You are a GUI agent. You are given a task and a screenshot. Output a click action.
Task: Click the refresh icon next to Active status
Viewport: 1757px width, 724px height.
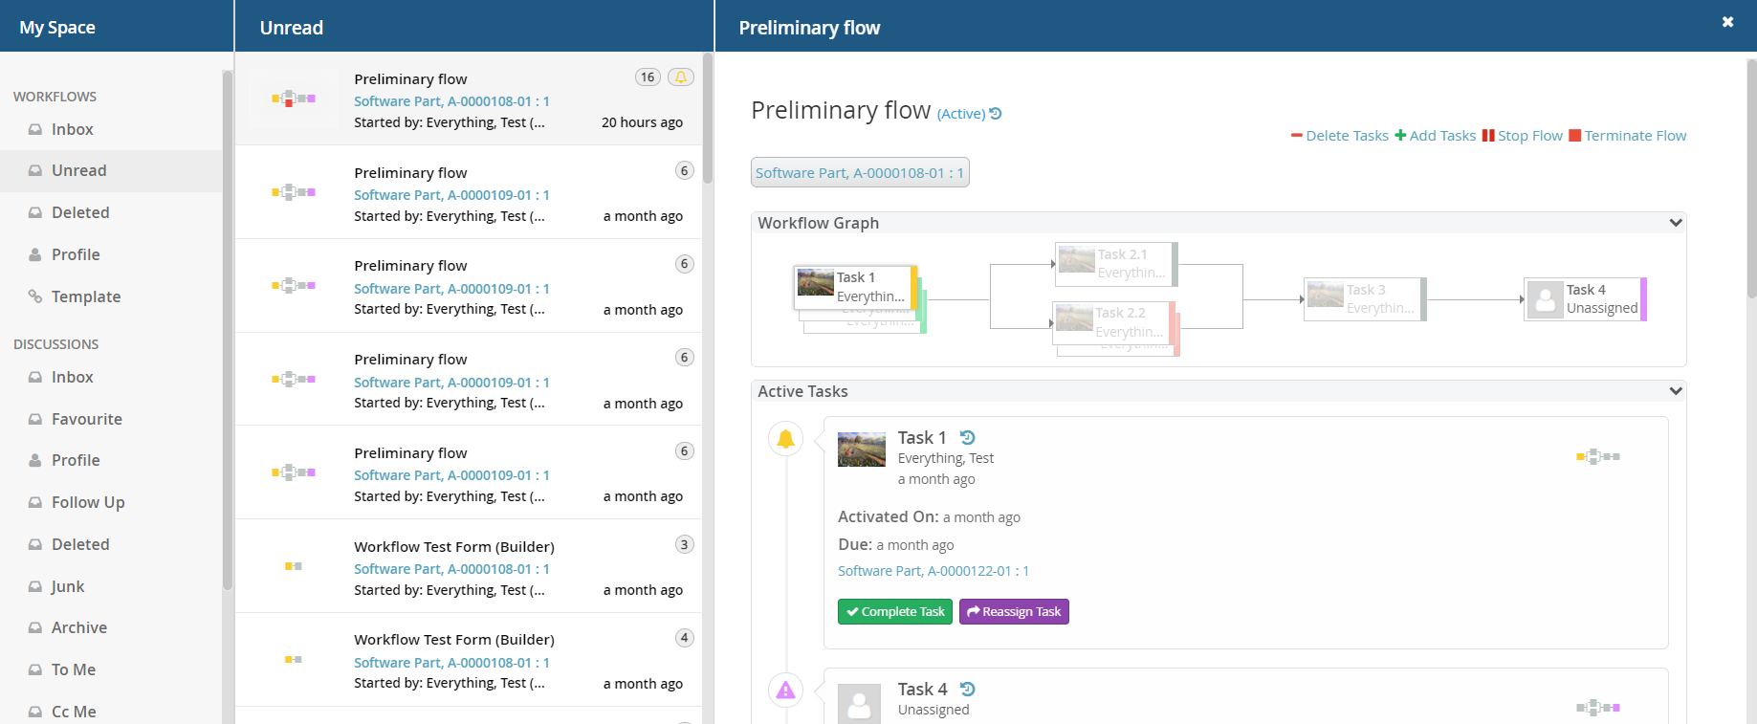[996, 114]
